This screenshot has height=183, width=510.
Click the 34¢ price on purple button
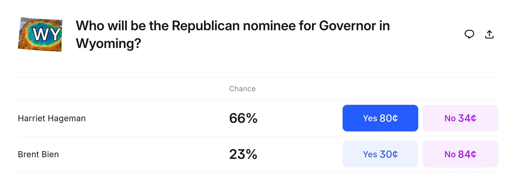coord(467,118)
